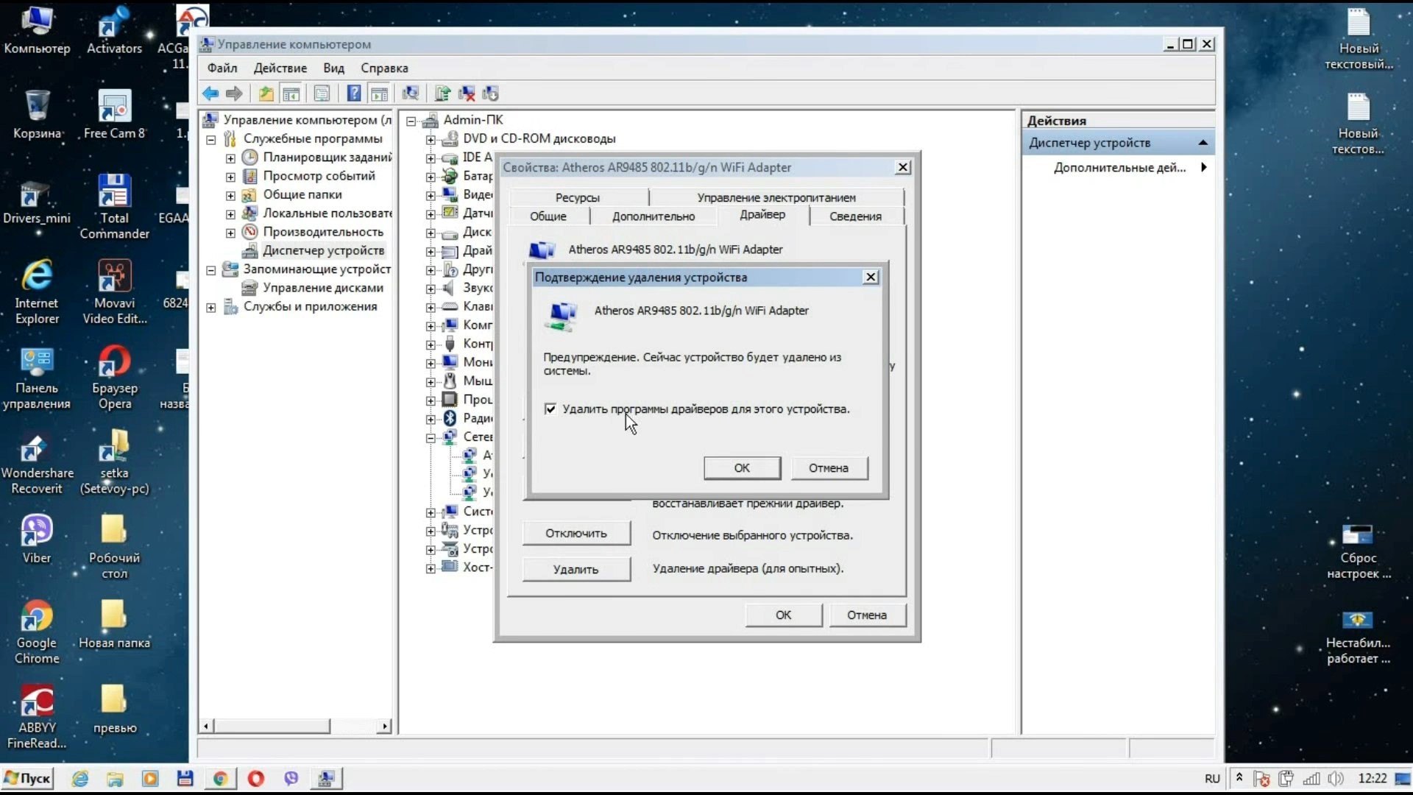Switch to the Общие tab
Image resolution: width=1413 pixels, height=795 pixels.
(548, 216)
